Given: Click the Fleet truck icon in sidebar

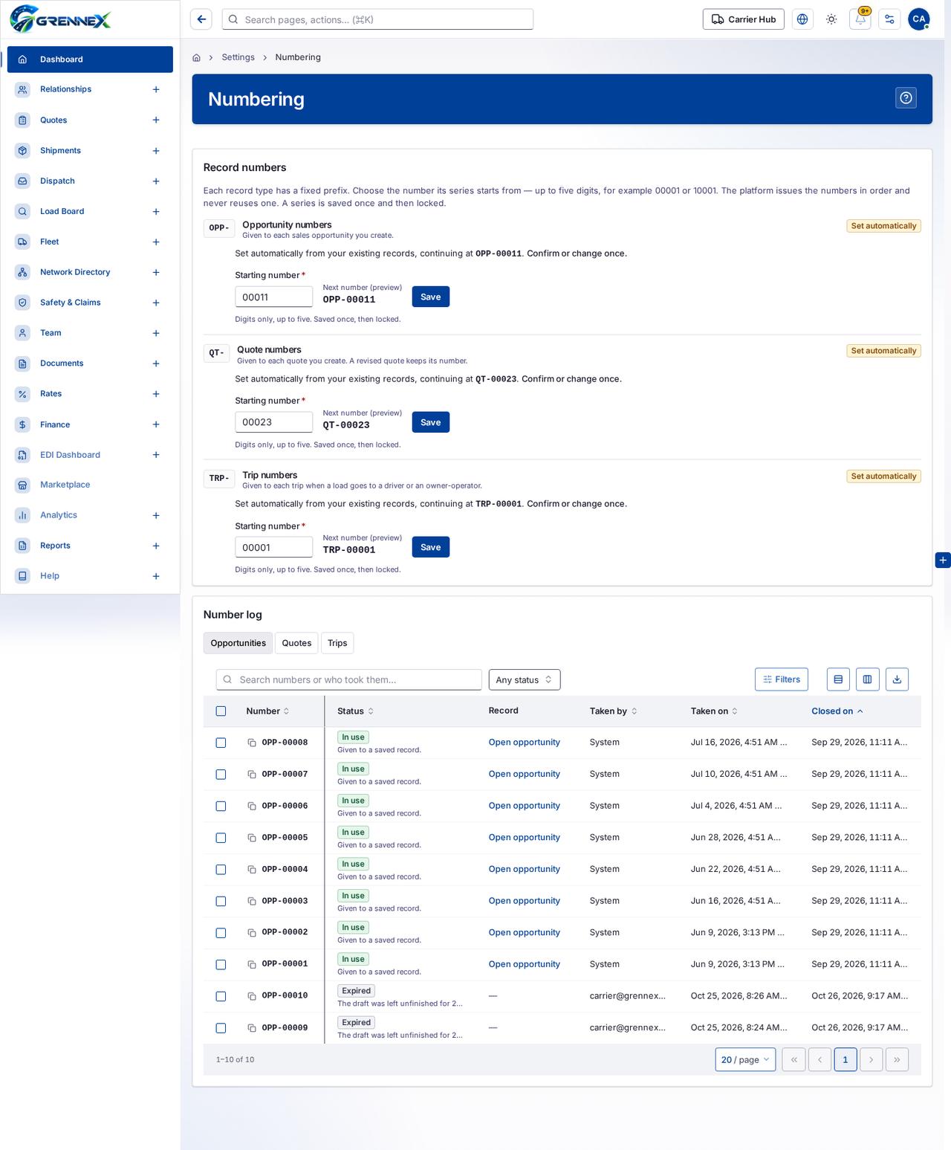Looking at the screenshot, I should [22, 242].
